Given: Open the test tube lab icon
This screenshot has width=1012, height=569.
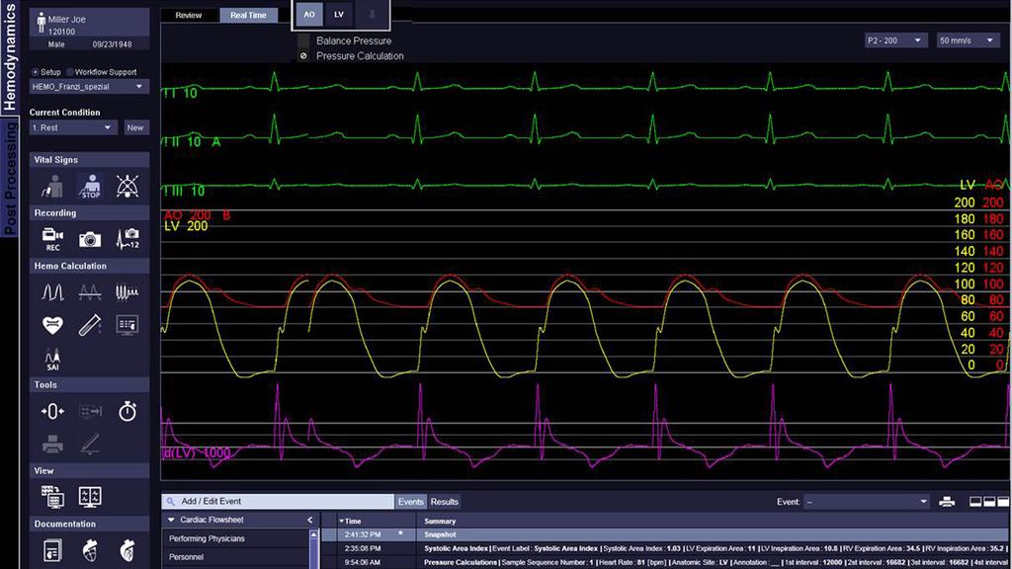Looking at the screenshot, I should (x=89, y=324).
